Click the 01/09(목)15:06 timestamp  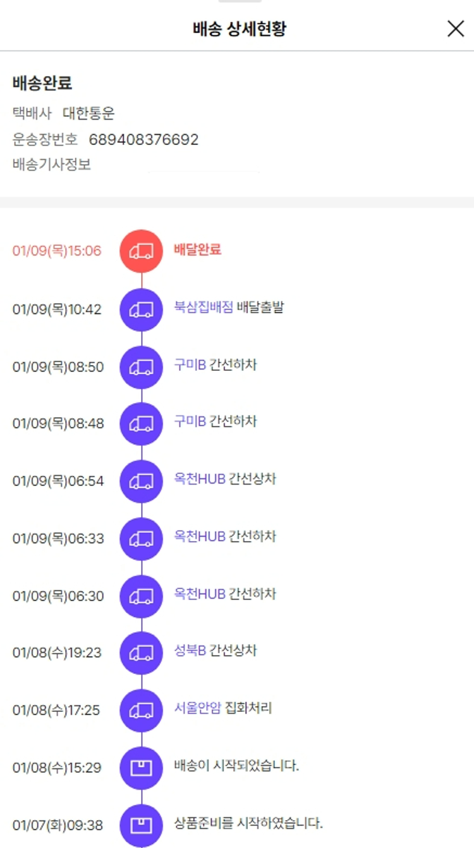pos(57,251)
